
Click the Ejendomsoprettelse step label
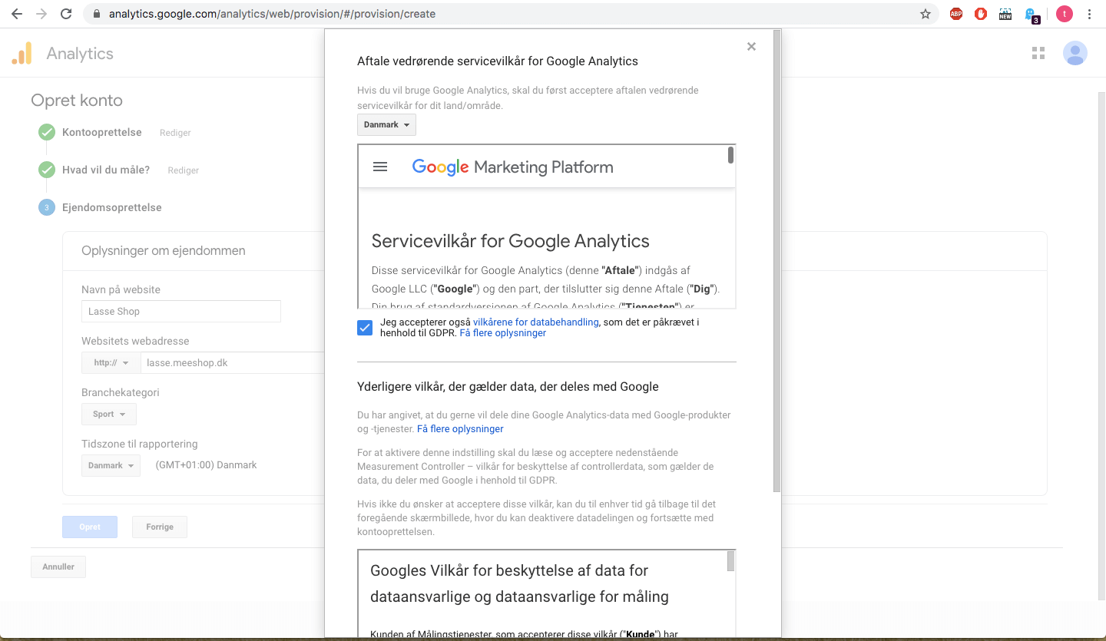coord(112,207)
